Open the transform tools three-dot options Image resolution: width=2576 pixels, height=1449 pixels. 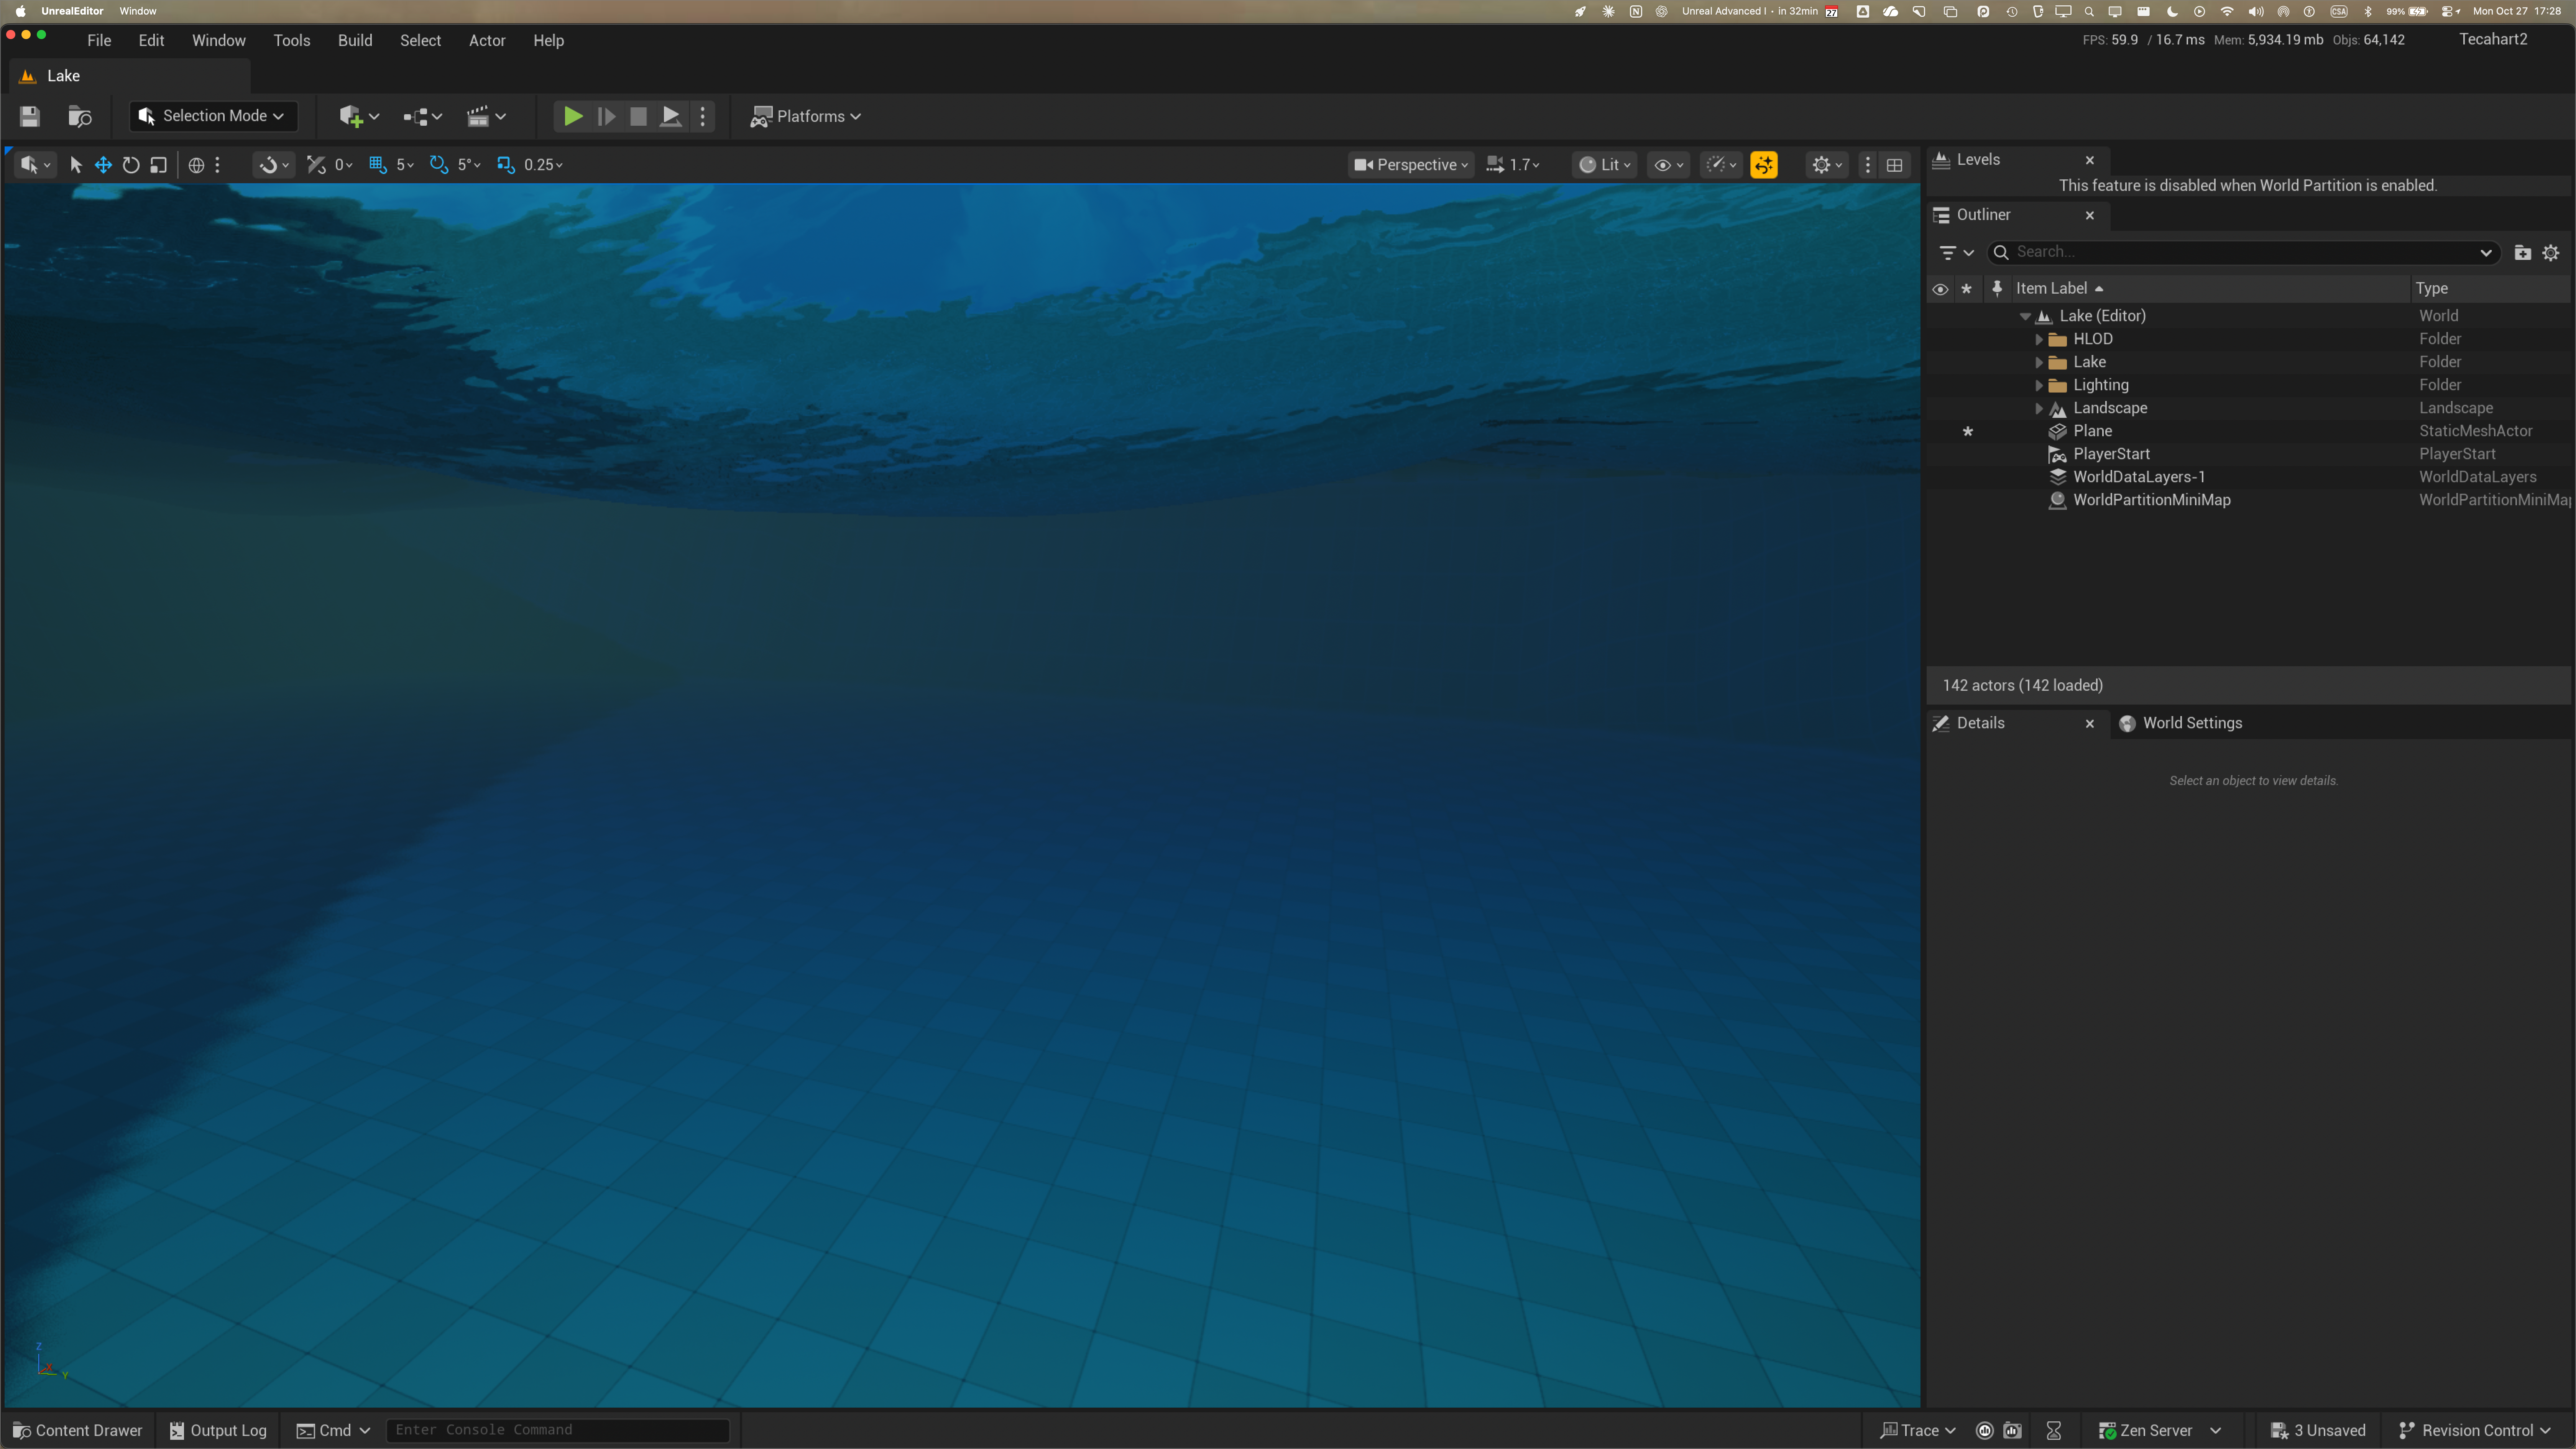[217, 165]
